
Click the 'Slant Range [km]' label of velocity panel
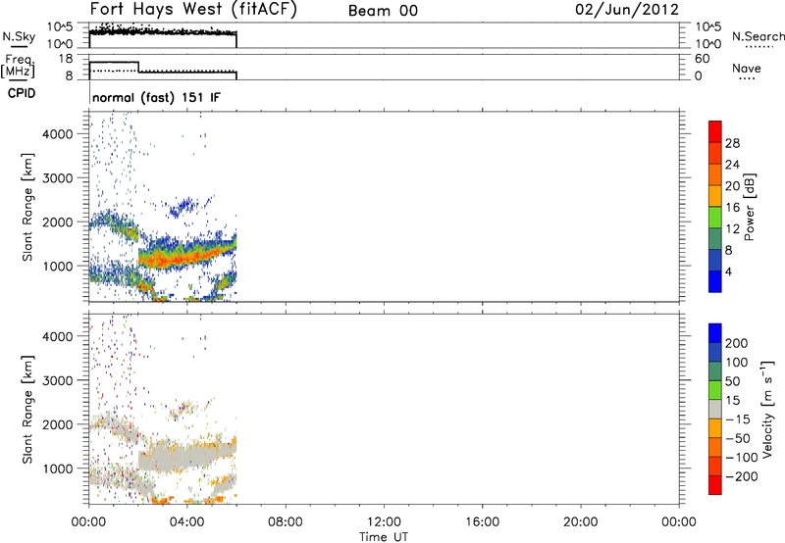click(27, 410)
